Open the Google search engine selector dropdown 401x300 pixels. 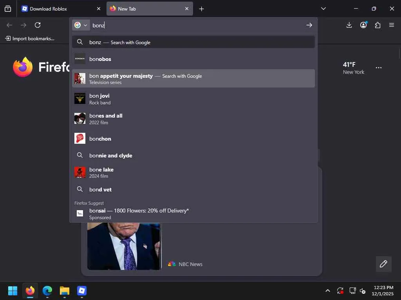(x=81, y=25)
